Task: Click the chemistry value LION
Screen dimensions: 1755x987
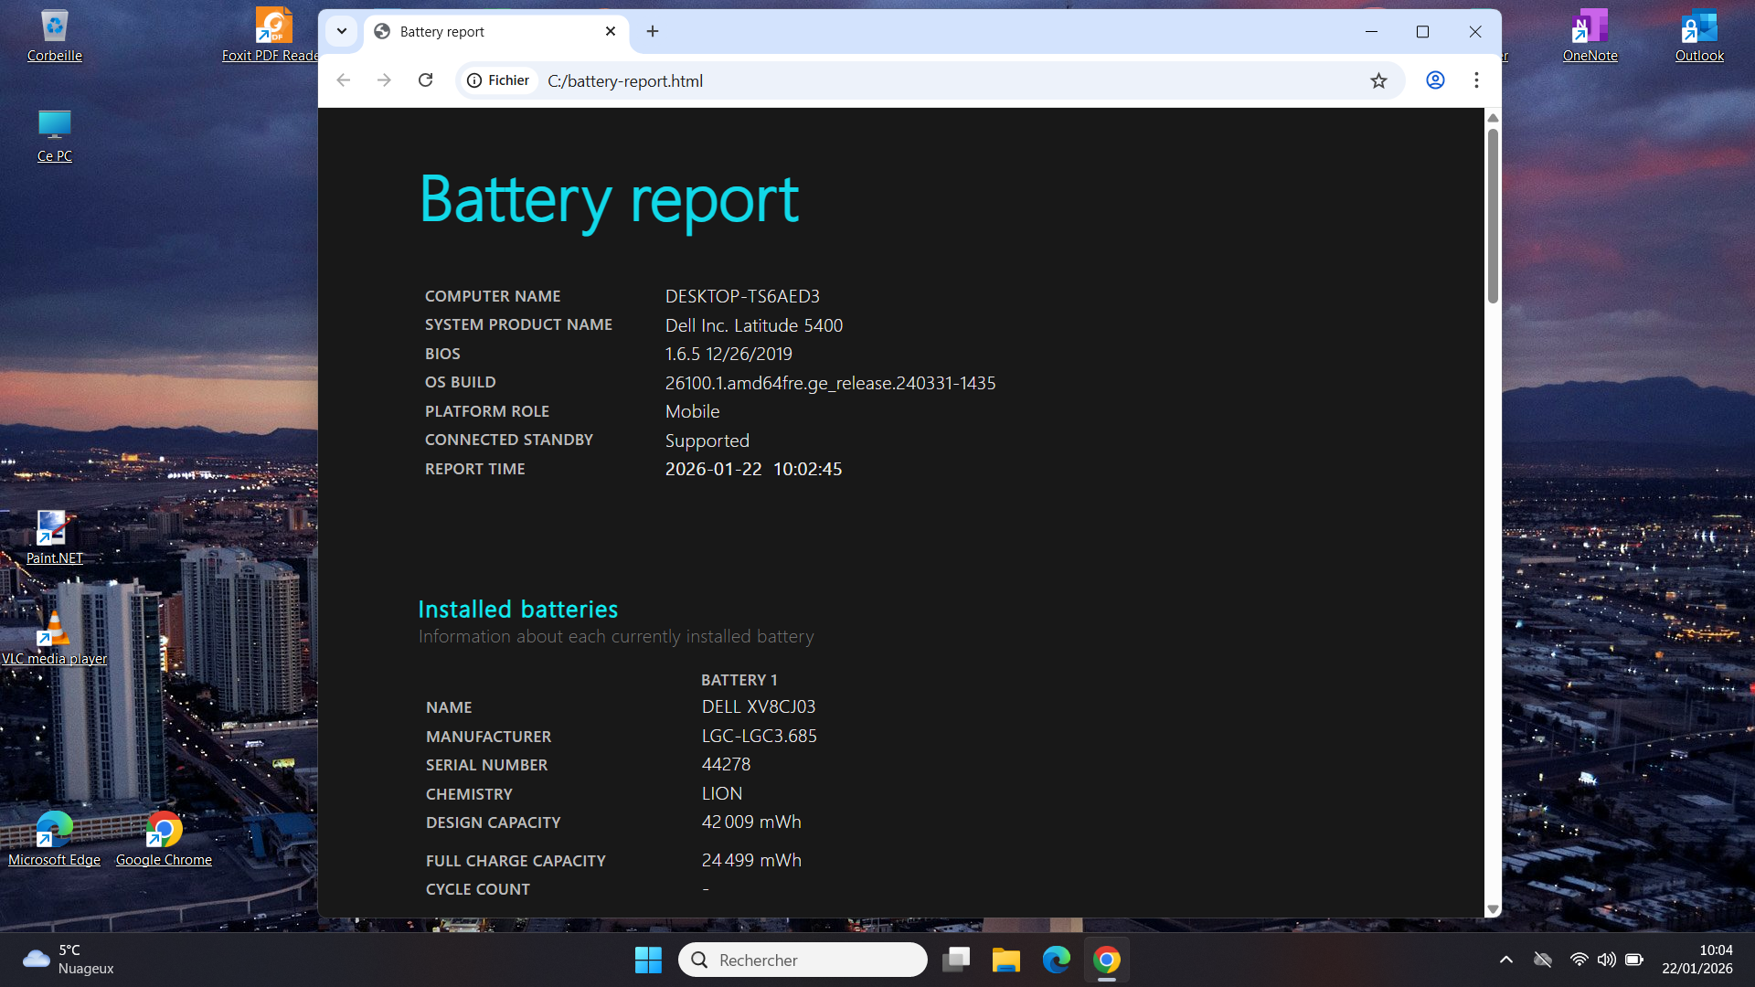Action: tap(722, 793)
